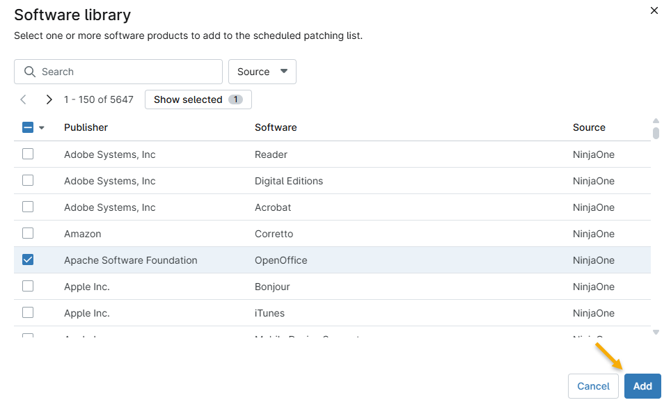This screenshot has height=407, width=671.
Task: Go to next page of results
Action: click(x=49, y=99)
